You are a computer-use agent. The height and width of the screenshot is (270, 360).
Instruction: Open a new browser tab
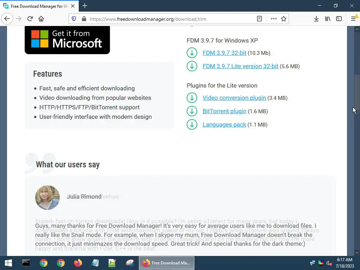pyautogui.click(x=85, y=6)
